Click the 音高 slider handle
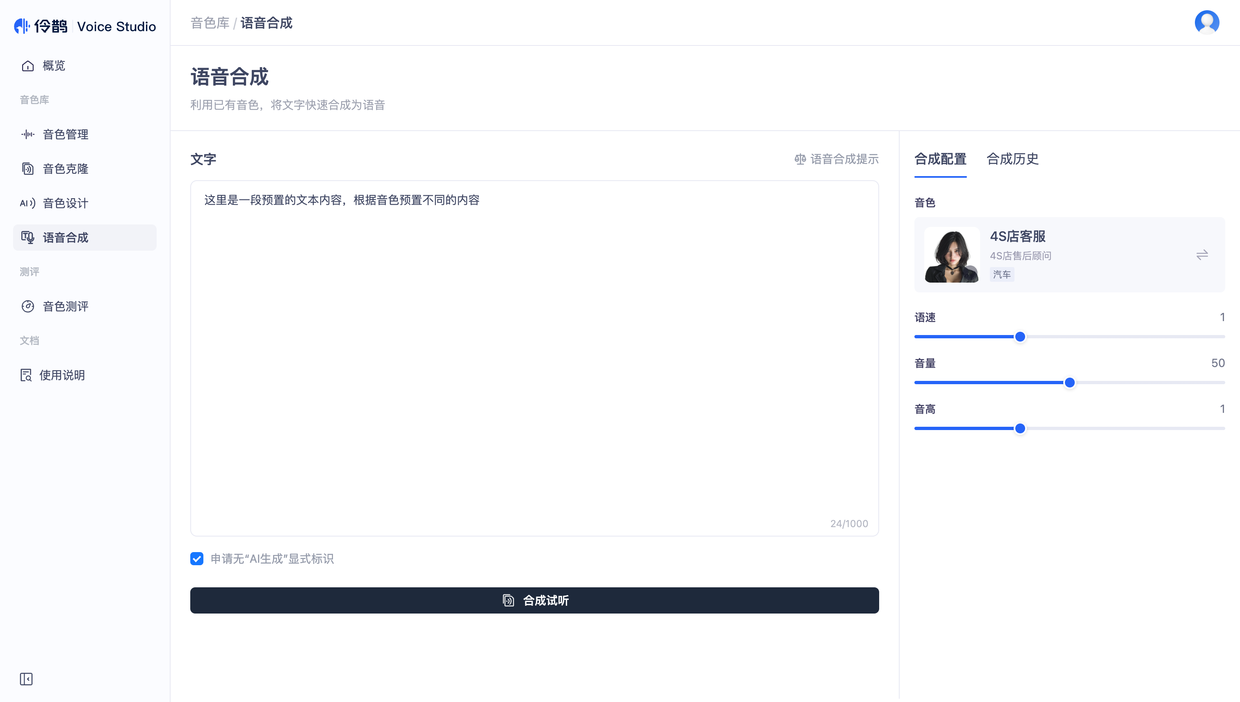The image size is (1240, 702). (x=1020, y=428)
